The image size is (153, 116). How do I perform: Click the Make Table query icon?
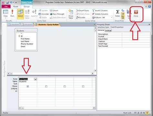(27, 14)
